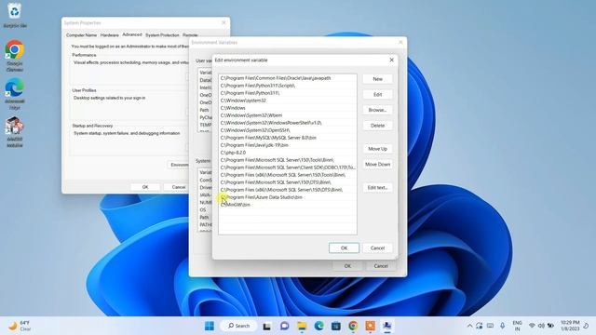Viewport: 596px width, 335px height.
Task: Click the microphone tray icon
Action: [x=503, y=326]
